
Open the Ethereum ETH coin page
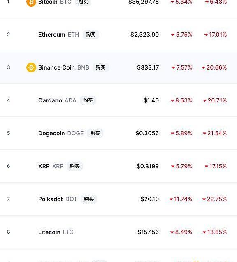click(x=59, y=35)
